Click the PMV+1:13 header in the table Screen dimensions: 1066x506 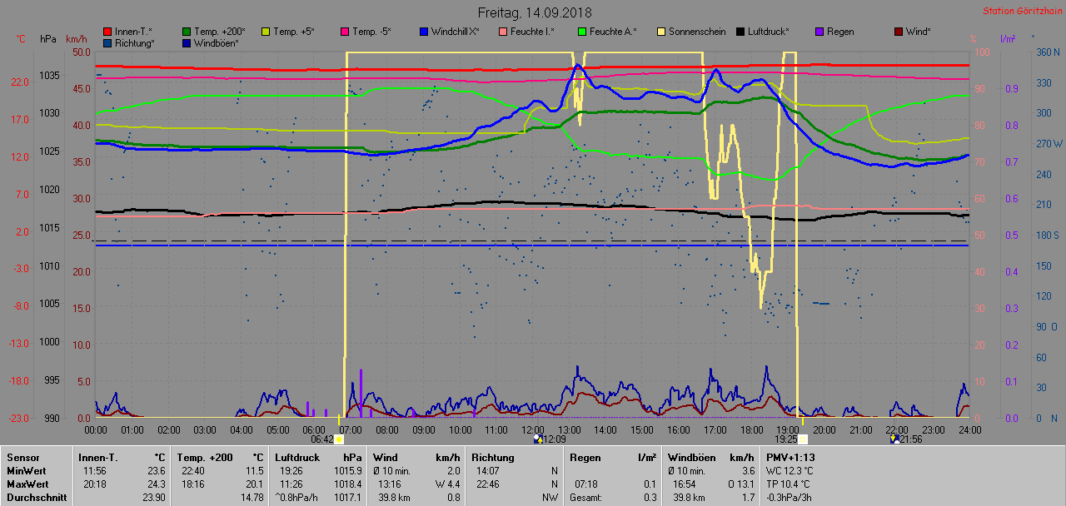pyautogui.click(x=790, y=457)
